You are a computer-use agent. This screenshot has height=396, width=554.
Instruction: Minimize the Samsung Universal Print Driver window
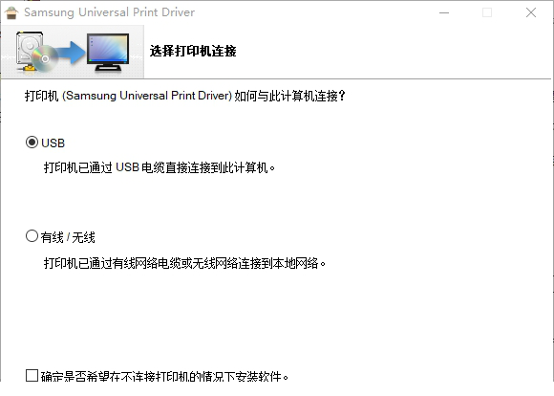point(444,12)
